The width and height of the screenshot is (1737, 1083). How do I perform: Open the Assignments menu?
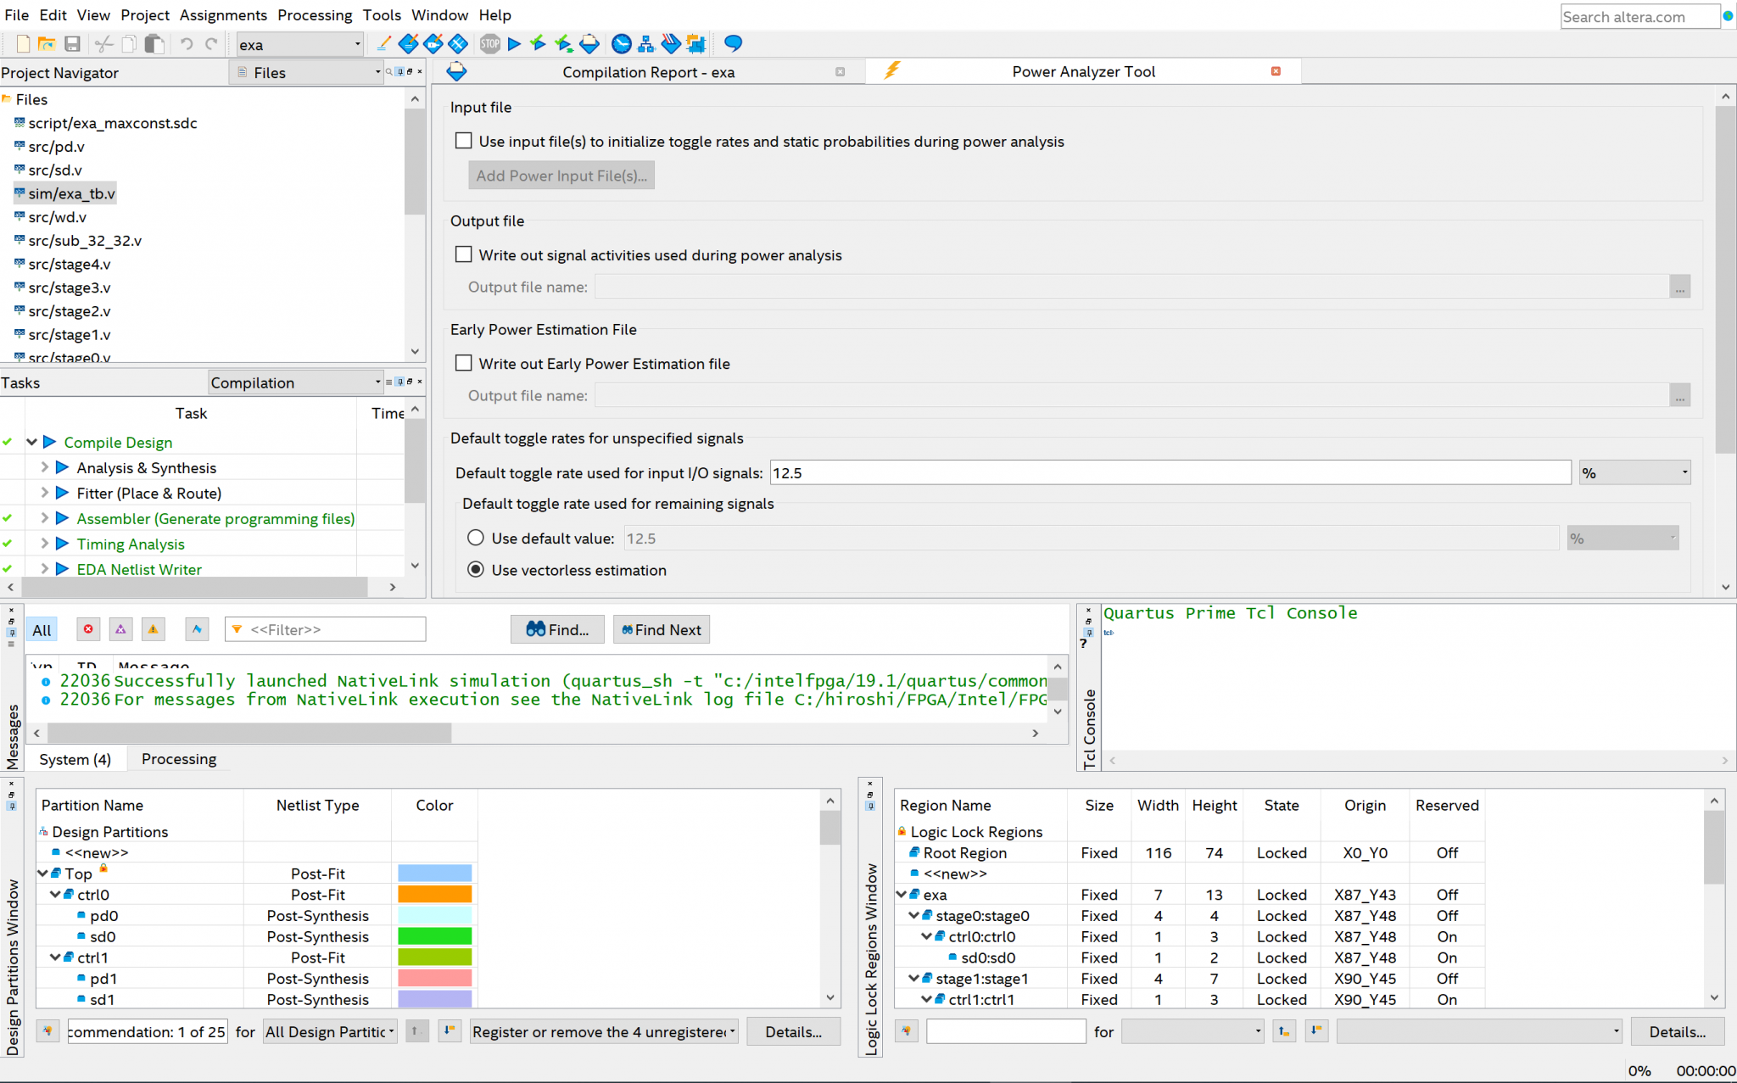(x=223, y=15)
